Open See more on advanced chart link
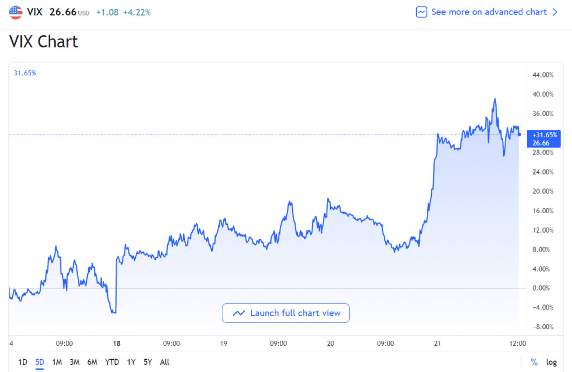572x372 pixels. click(489, 12)
